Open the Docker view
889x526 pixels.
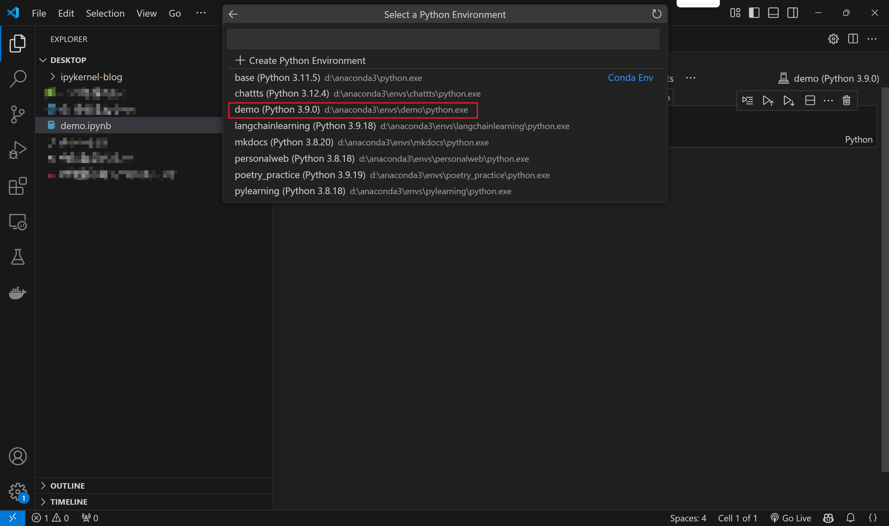click(17, 293)
